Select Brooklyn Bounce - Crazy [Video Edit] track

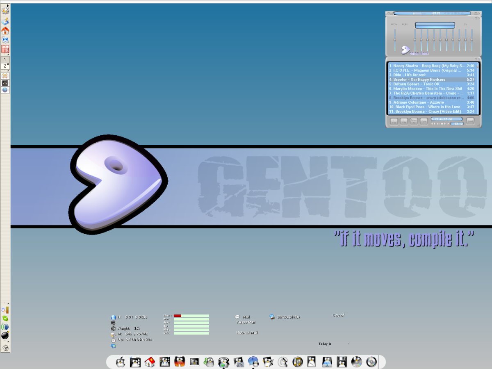coord(432,112)
